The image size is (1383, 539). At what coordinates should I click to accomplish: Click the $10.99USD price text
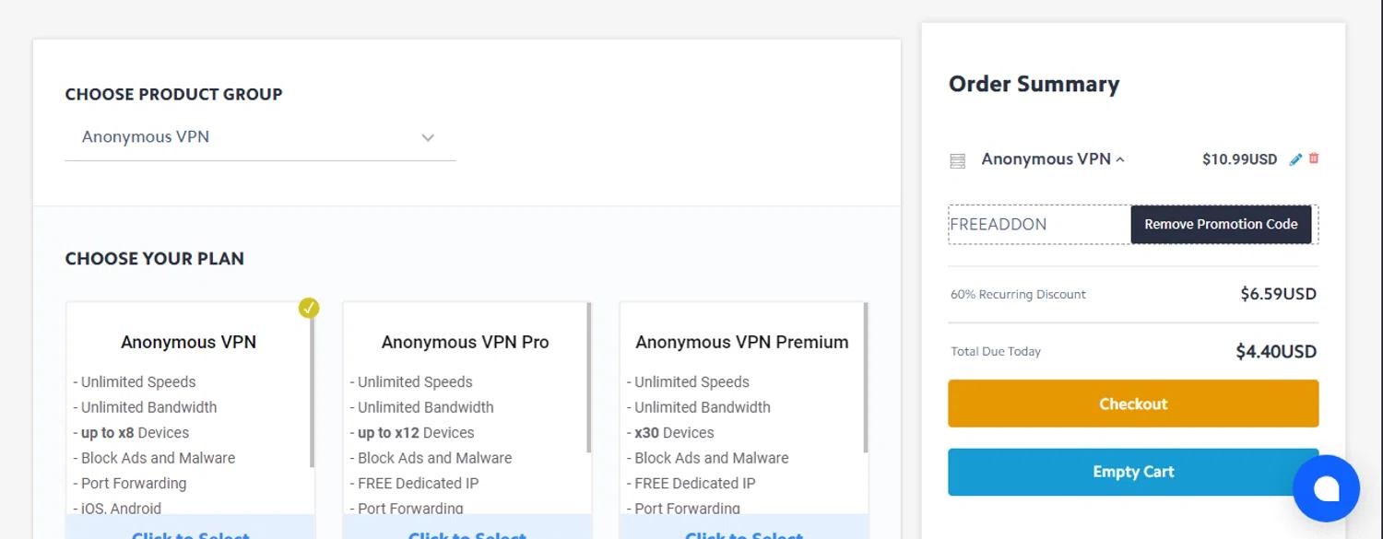(1239, 159)
